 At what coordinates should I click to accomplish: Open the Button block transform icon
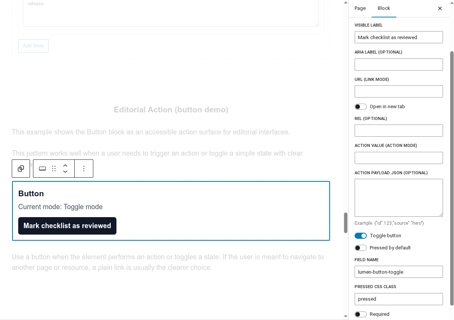click(42, 169)
